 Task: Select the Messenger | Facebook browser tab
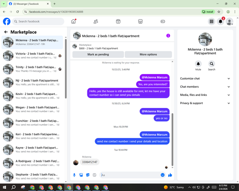point(29,4)
